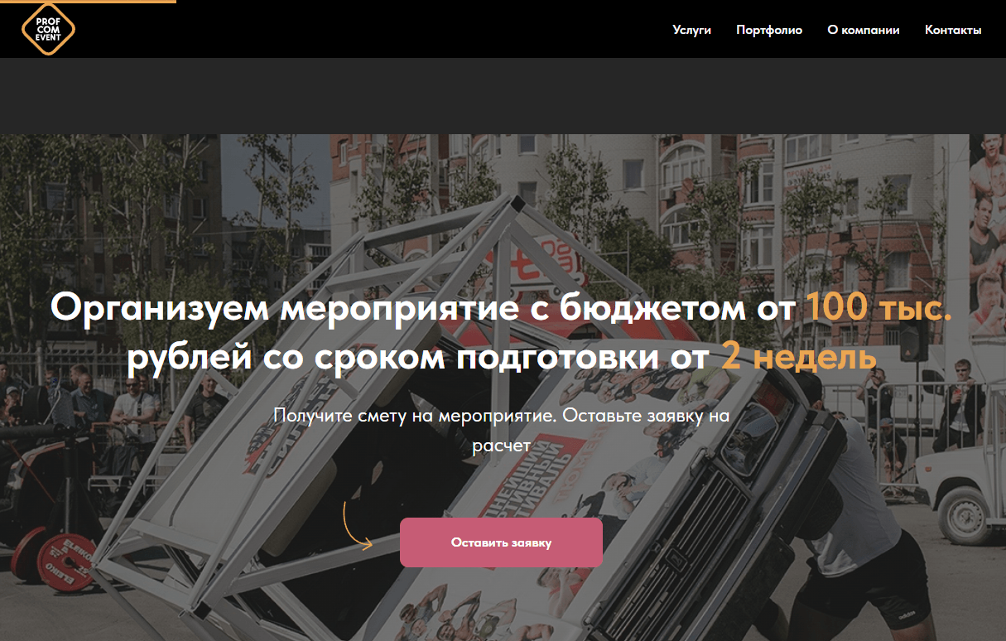Click the dark gray band below header
Screen dimensions: 1006x641
[503, 96]
